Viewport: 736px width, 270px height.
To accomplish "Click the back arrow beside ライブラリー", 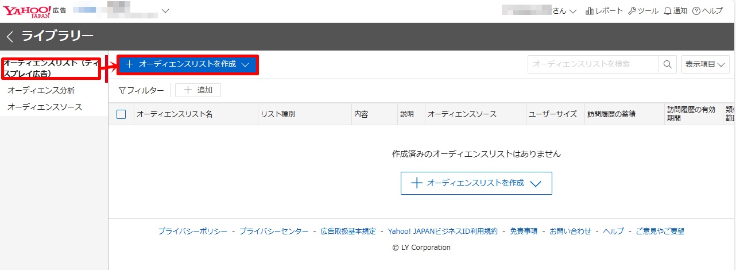I will 10,37.
